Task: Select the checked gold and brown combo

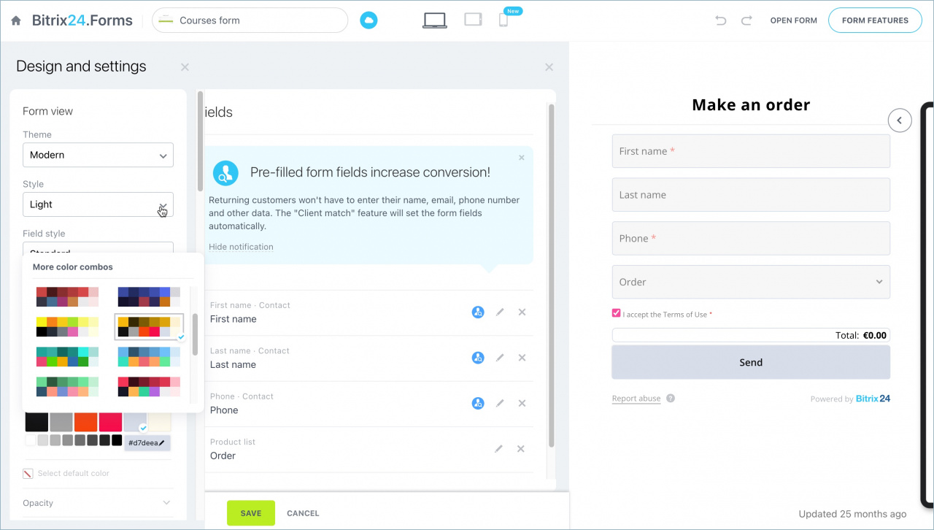Action: coord(149,326)
